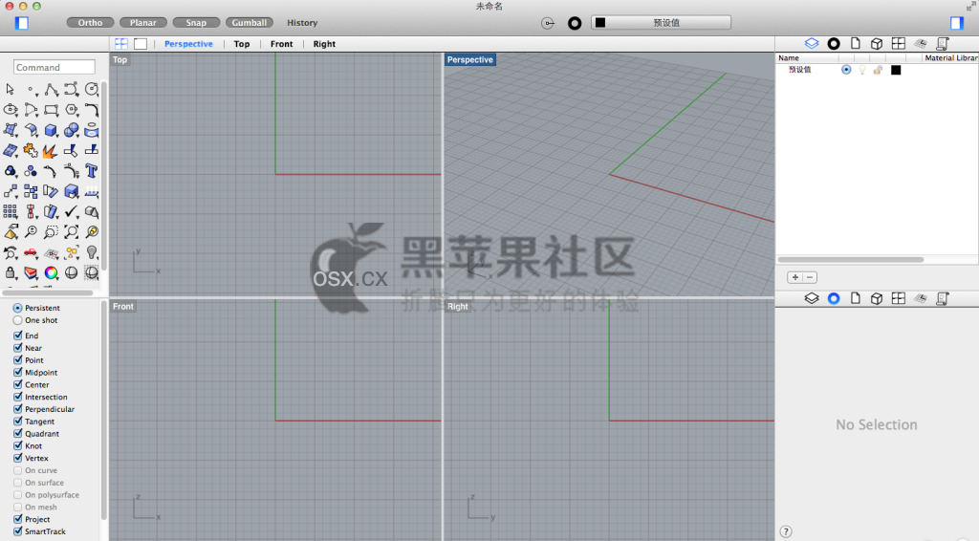This screenshot has height=541, width=979.
Task: Click the padlock Lock objects tool
Action: (10, 272)
